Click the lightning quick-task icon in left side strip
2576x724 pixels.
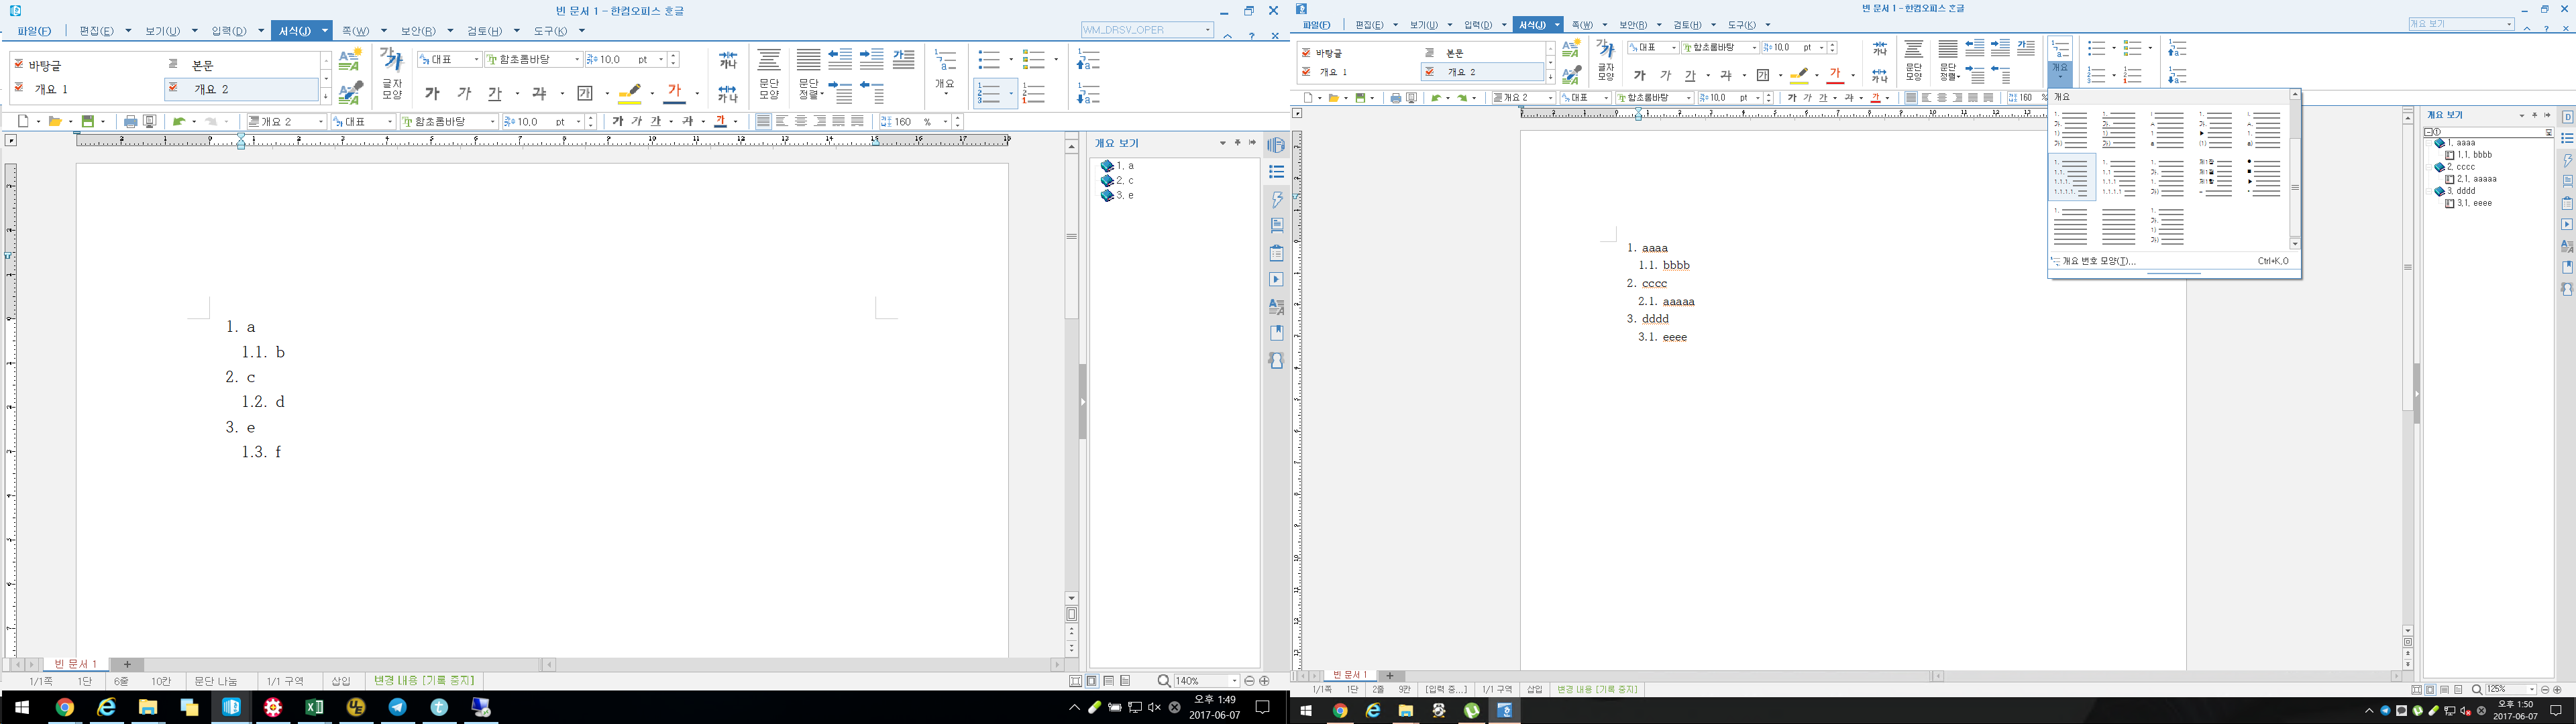(x=1276, y=199)
